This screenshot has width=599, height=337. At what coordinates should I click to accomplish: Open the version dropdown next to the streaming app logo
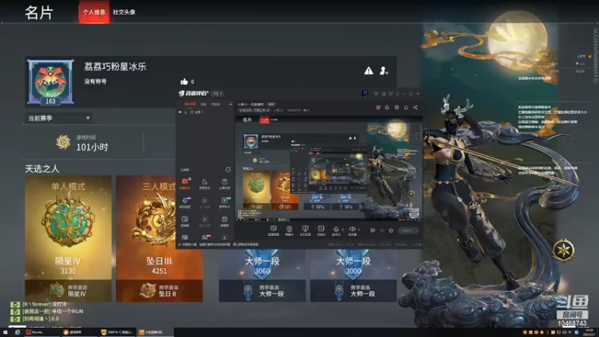coord(217,94)
